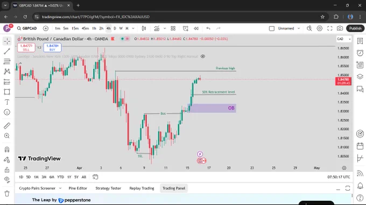This screenshot has width=366, height=205.
Task: Switch to 15m timeframe
Action: 75,28
